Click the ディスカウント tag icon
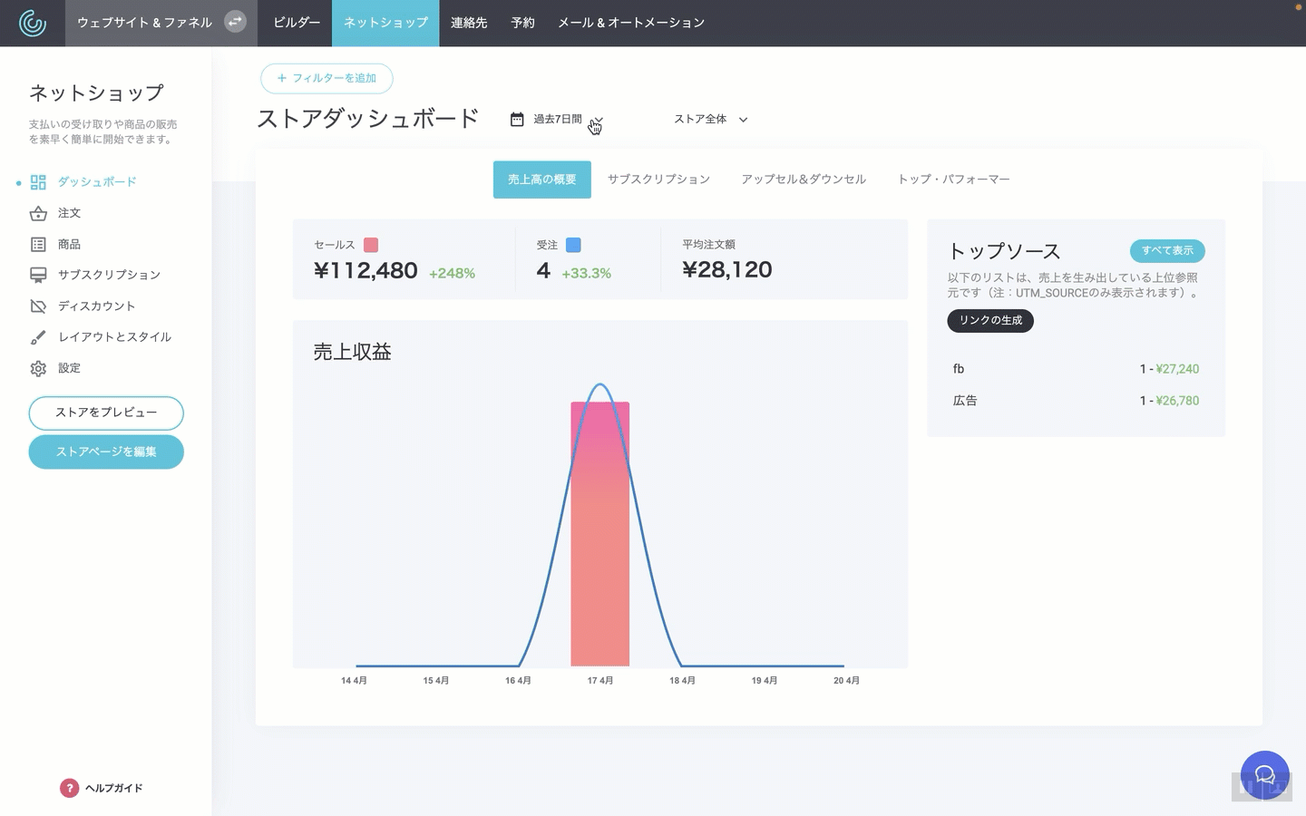 click(x=38, y=306)
